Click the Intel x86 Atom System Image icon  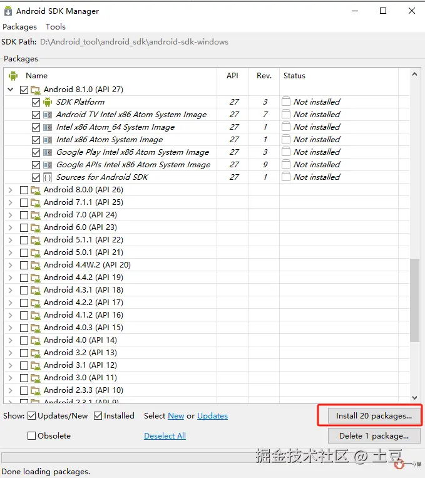(x=48, y=140)
